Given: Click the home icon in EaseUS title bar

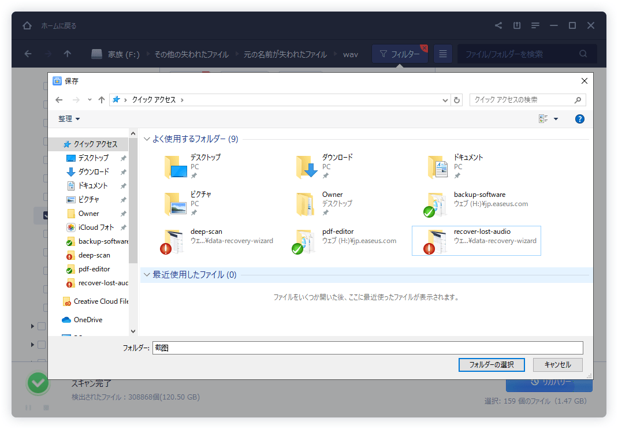Looking at the screenshot, I should click(x=27, y=25).
